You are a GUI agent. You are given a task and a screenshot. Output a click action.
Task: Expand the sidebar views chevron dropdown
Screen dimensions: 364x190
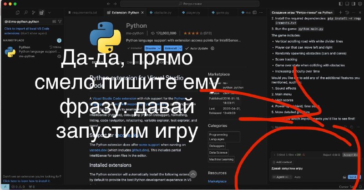50,13
